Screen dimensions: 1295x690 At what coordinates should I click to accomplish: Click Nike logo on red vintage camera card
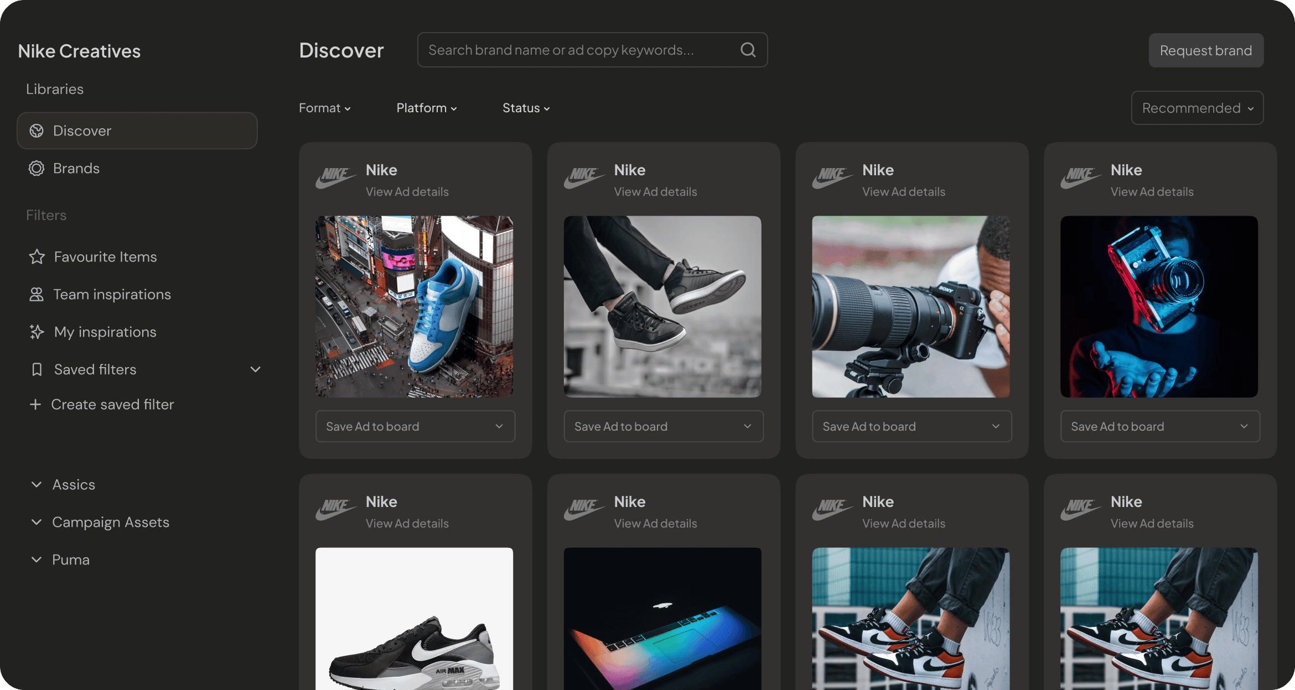point(1081,178)
